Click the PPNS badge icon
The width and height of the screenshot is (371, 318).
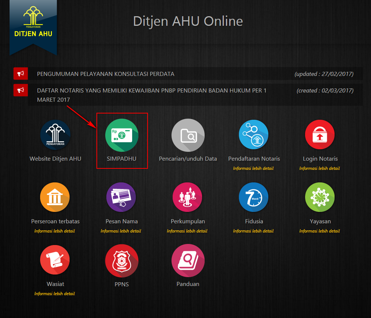121,261
